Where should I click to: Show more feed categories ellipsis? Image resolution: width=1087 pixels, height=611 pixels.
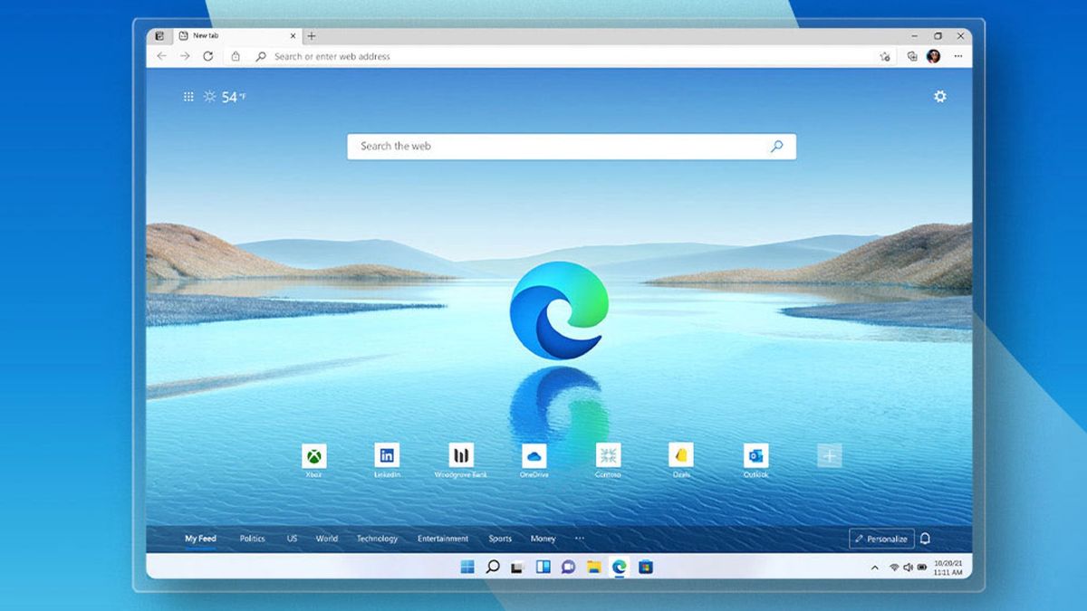[x=580, y=539]
